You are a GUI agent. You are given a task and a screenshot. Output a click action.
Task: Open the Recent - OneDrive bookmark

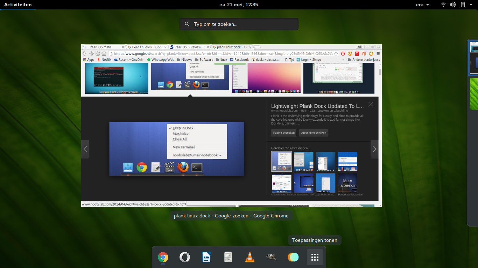(129, 60)
